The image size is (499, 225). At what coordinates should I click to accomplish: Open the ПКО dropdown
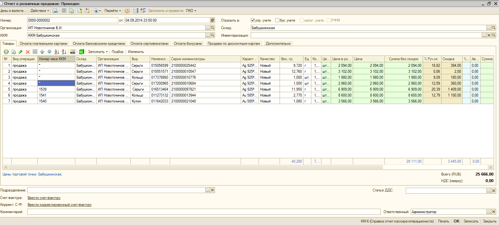pos(191,11)
